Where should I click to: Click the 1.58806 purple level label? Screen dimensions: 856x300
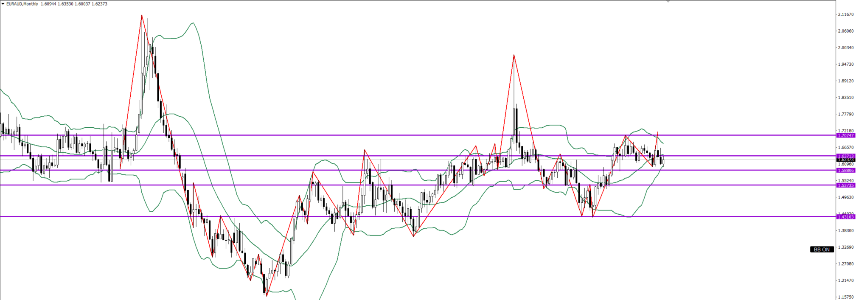coord(845,170)
